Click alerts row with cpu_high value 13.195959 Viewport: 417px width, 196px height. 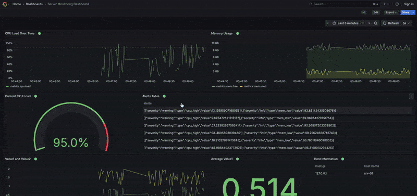277,110
